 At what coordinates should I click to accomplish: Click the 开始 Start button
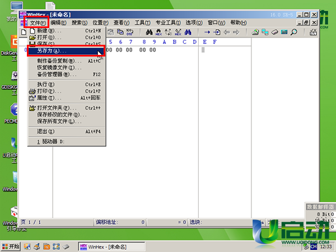(x=11, y=246)
